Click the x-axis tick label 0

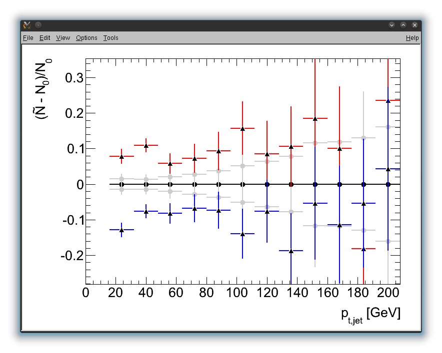tap(85, 293)
